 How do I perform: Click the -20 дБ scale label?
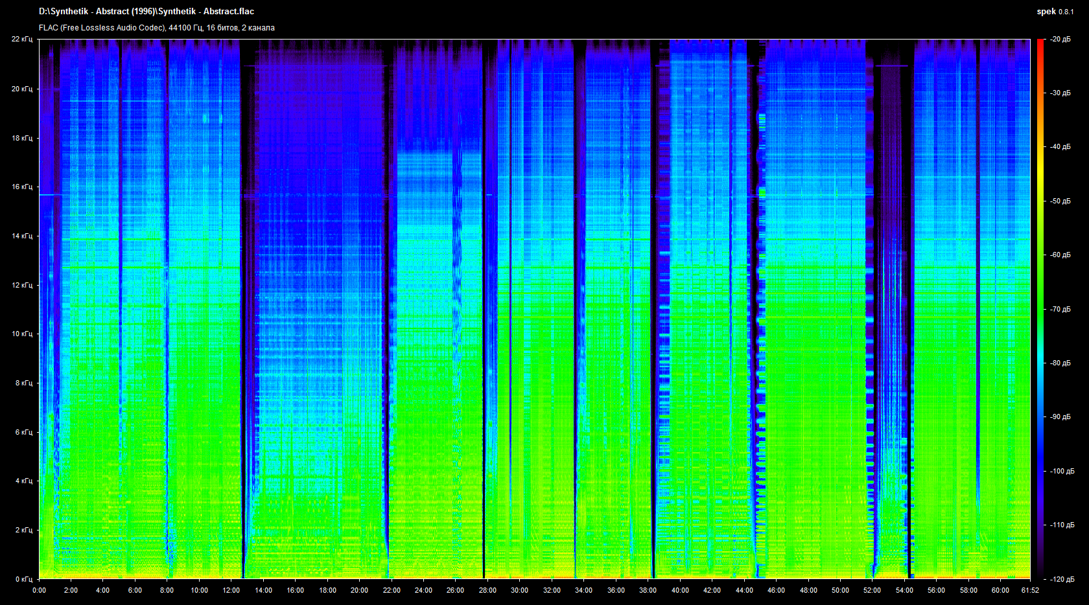tap(1060, 40)
